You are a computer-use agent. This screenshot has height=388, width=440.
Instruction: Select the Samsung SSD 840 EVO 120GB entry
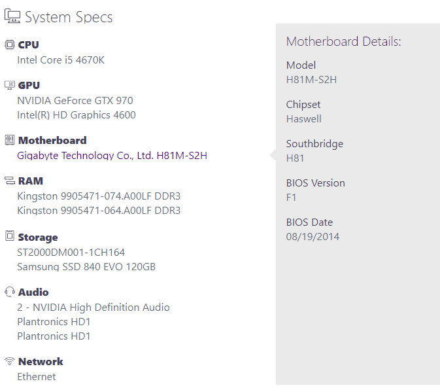pyautogui.click(x=86, y=266)
